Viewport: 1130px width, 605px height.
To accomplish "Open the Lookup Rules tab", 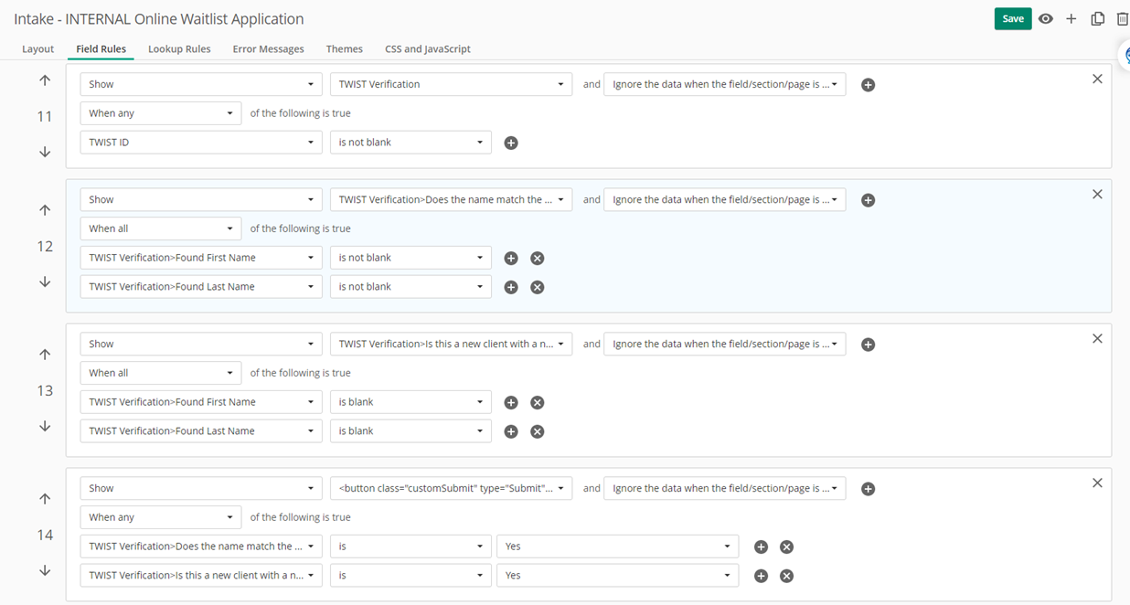I will 179,49.
